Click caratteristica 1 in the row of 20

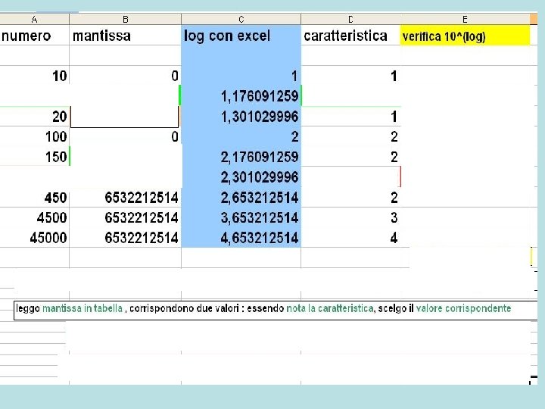pyautogui.click(x=350, y=117)
